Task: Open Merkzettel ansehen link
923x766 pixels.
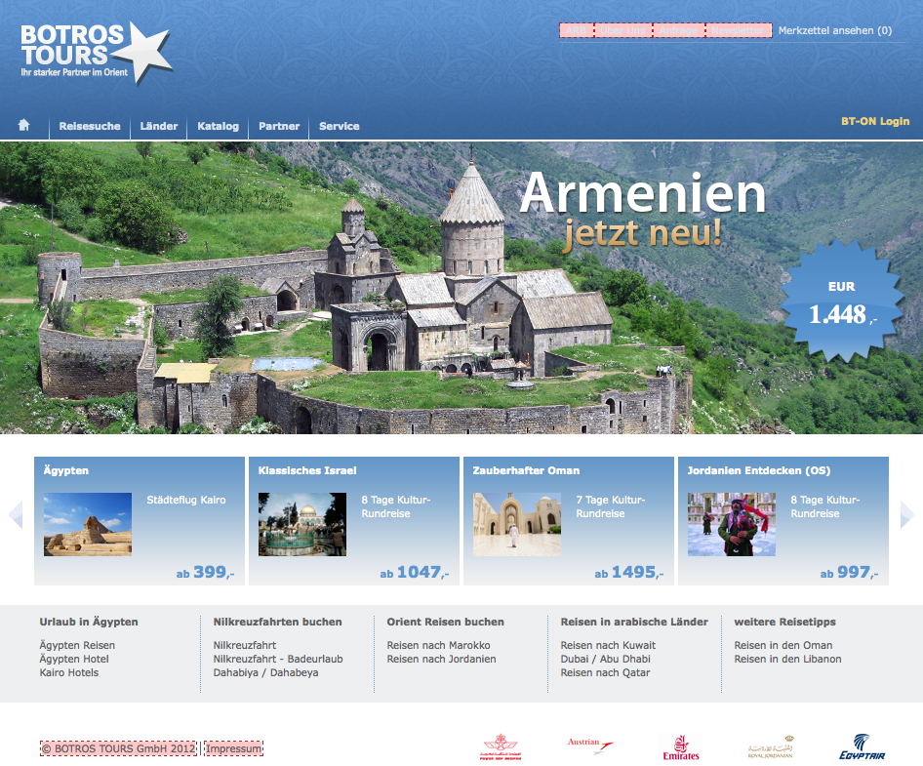Action: (x=834, y=31)
